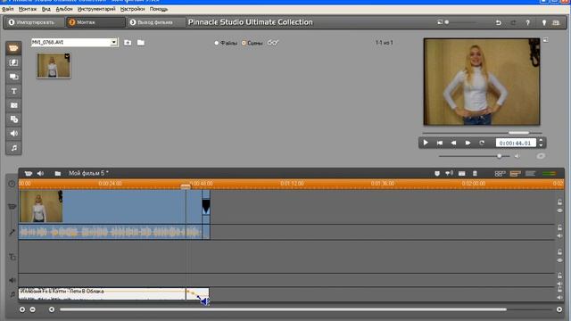Open the Альбом menu
Image resolution: width=571 pixels, height=321 pixels.
(x=64, y=9)
